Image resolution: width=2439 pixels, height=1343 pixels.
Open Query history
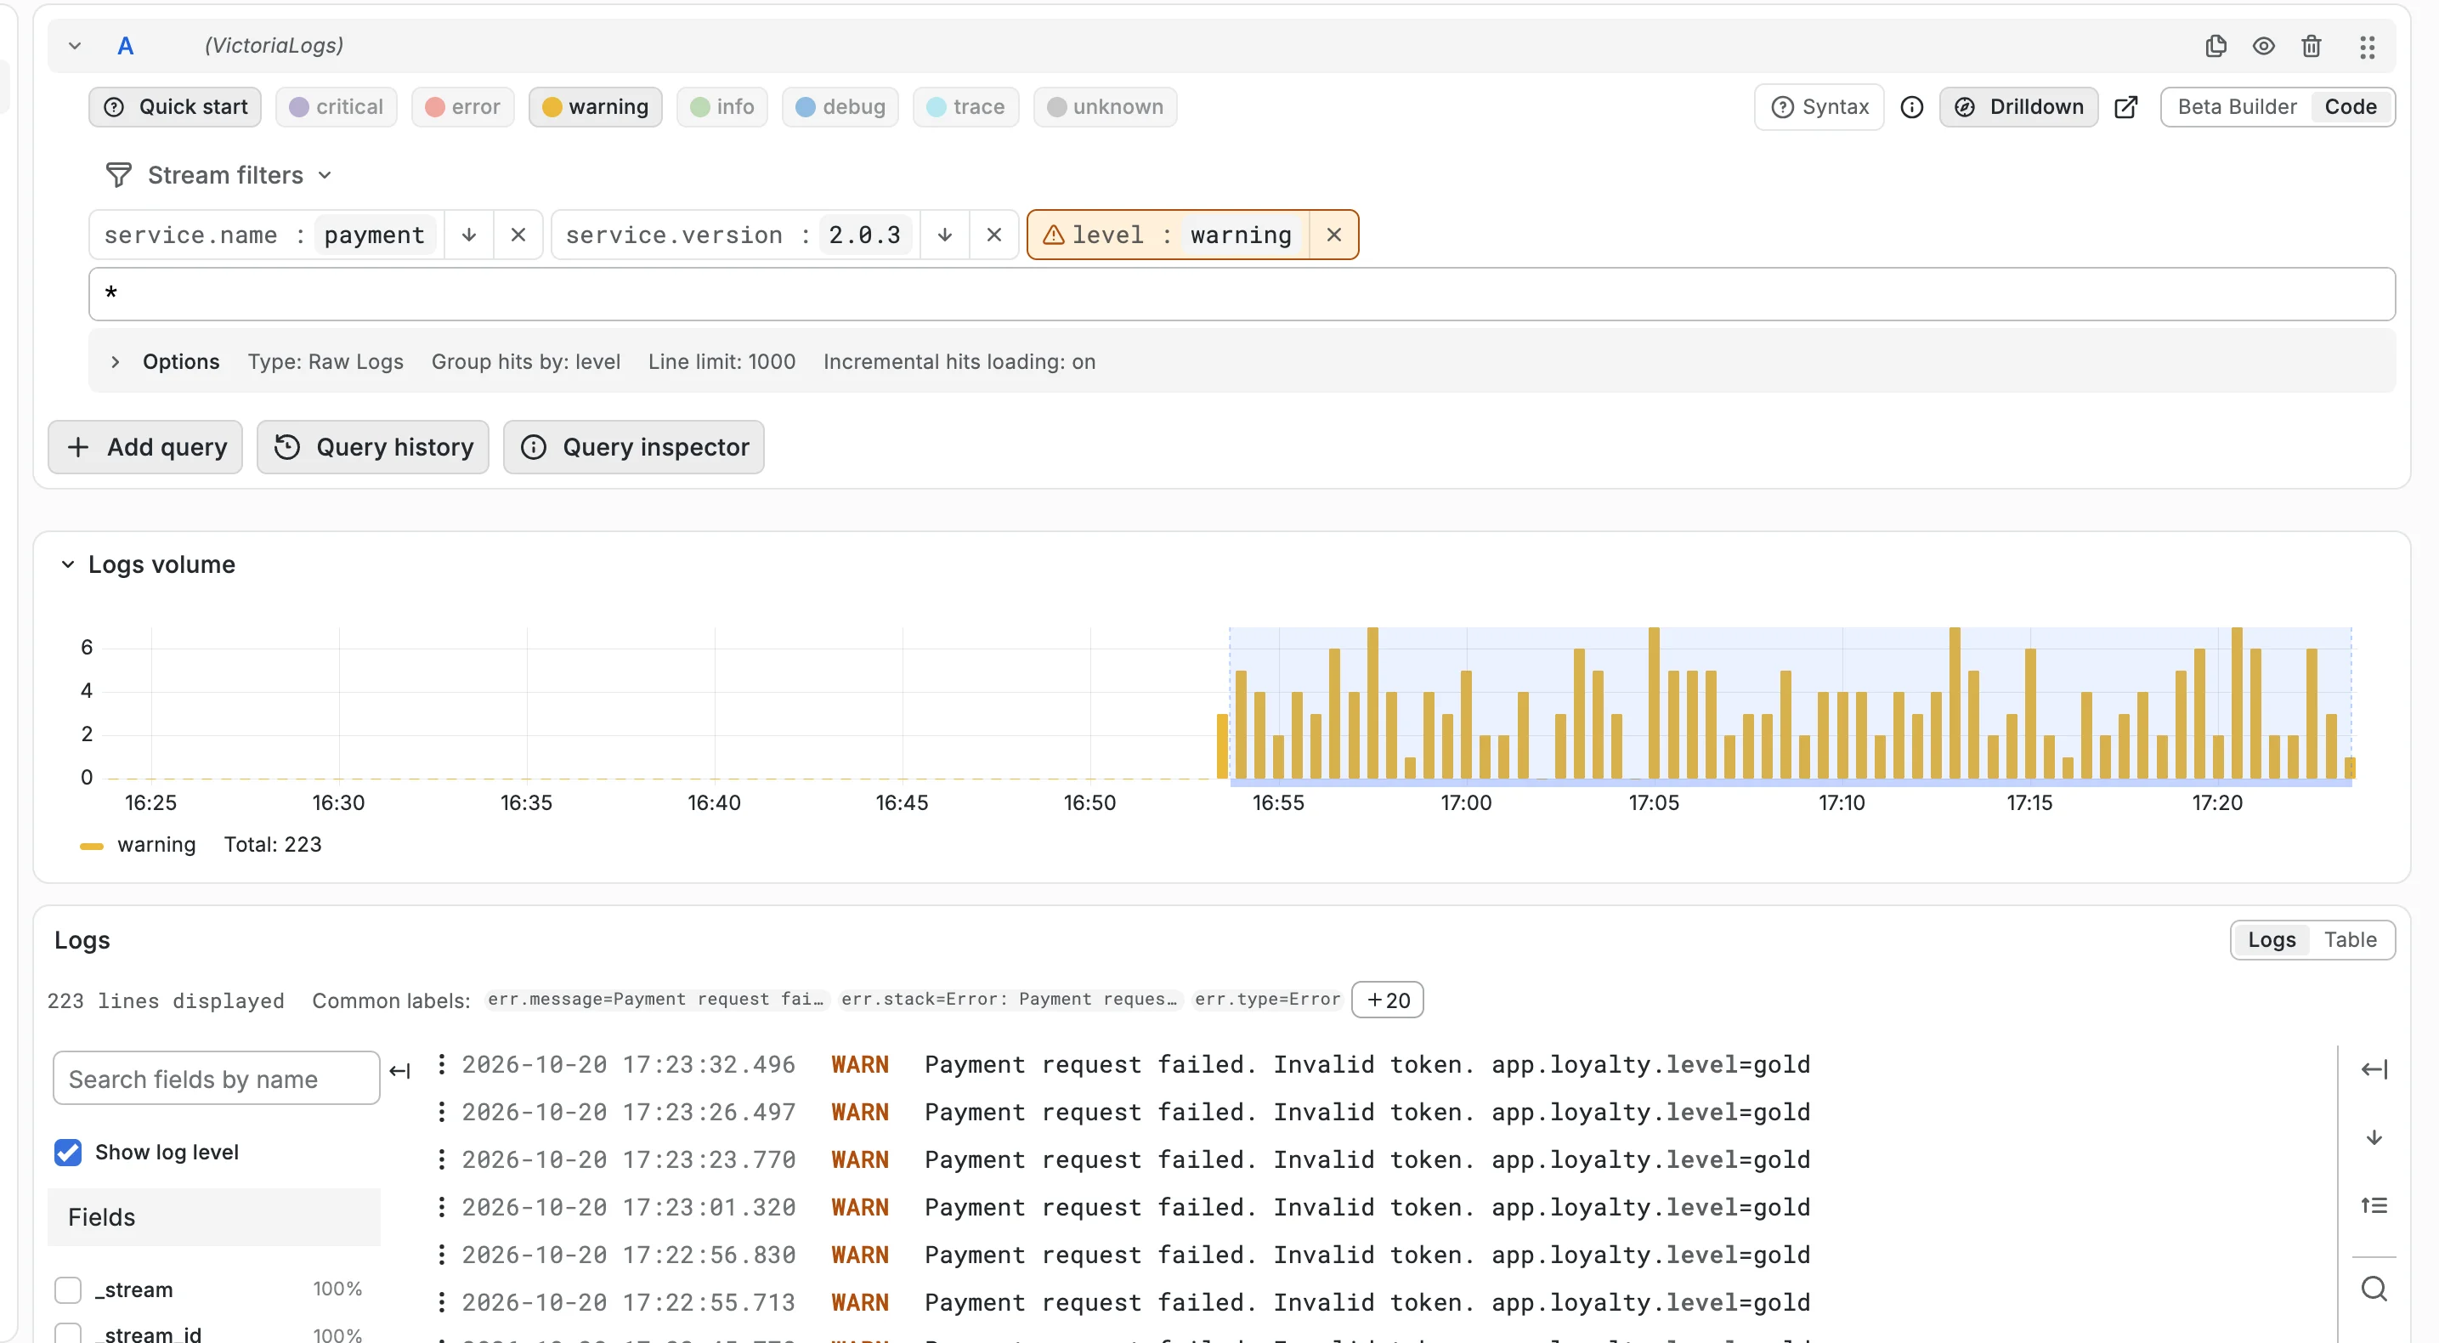click(x=372, y=447)
